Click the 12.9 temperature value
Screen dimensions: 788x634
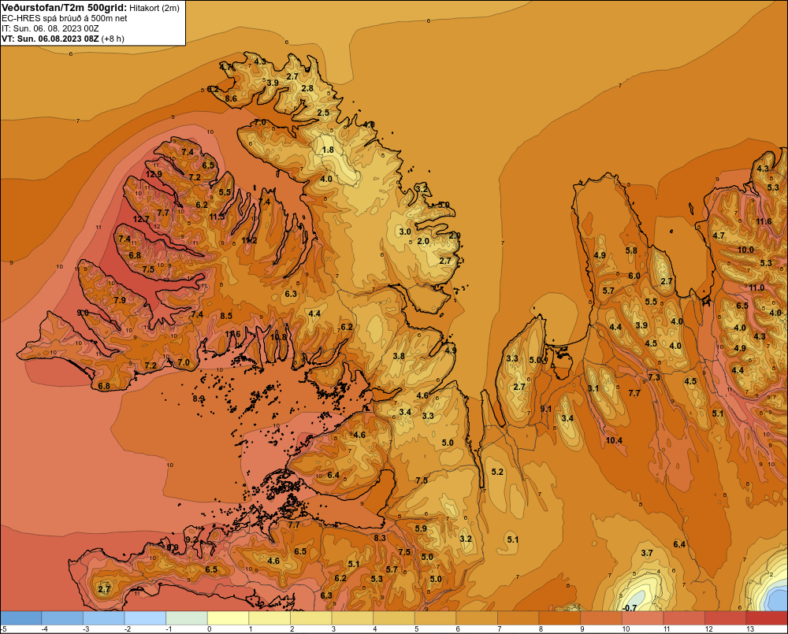[x=154, y=174]
